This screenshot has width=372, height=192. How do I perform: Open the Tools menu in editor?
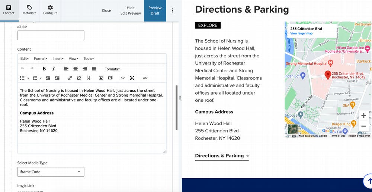(x=89, y=59)
